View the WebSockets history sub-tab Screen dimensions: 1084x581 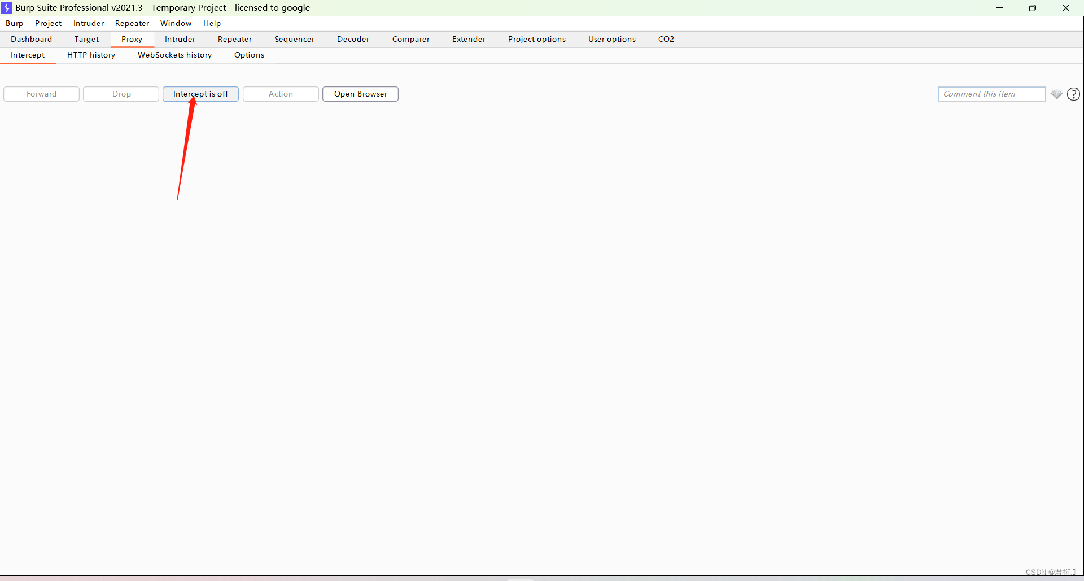175,55
